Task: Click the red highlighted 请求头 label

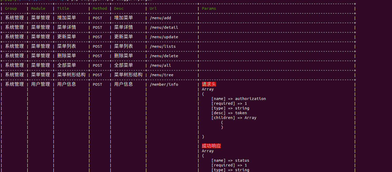Action: click(x=209, y=84)
